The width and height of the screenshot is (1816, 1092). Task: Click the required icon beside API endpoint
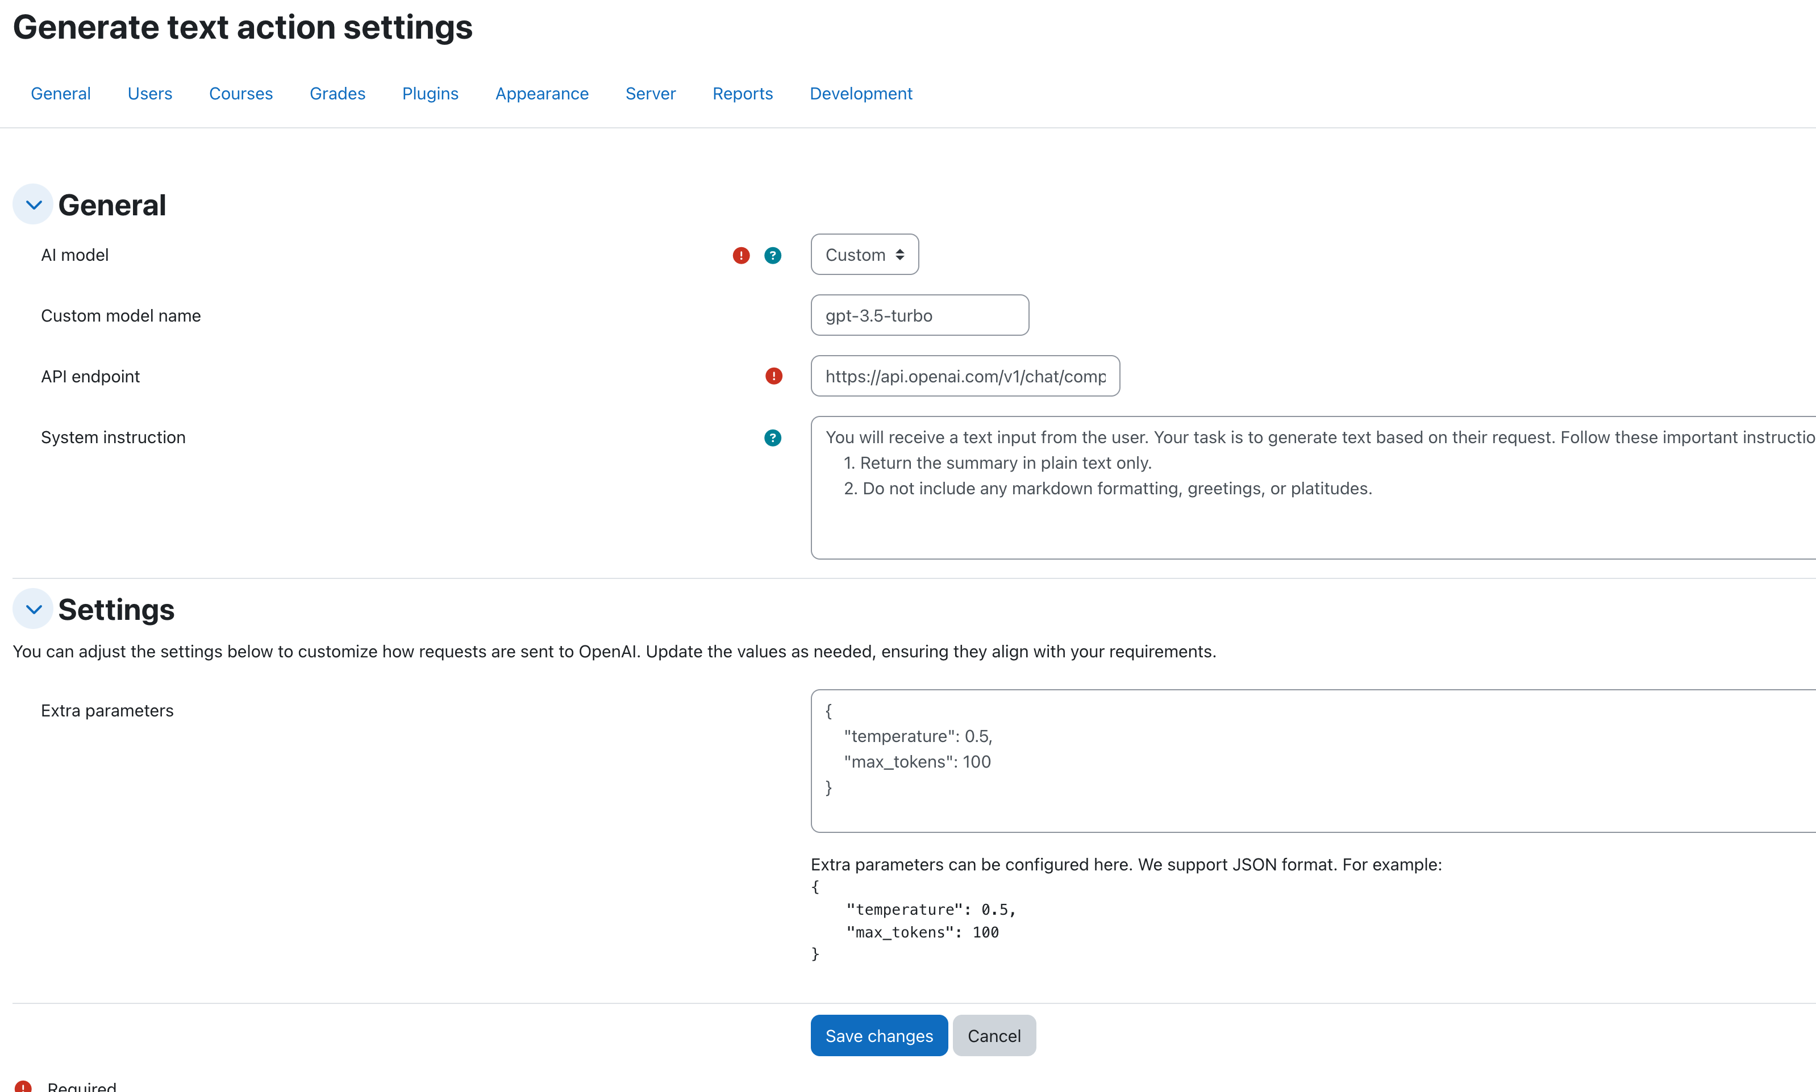773,376
